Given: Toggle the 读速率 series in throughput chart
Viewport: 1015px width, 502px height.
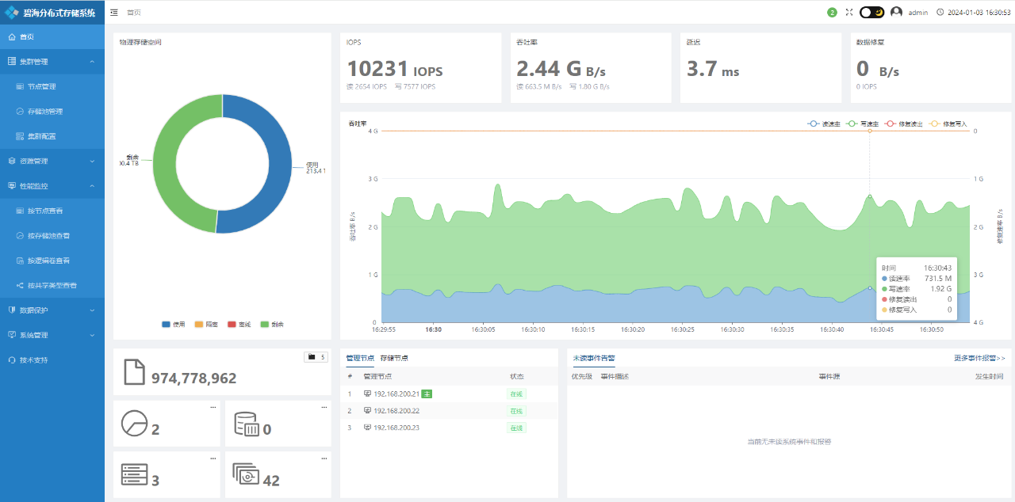Looking at the screenshot, I should coord(823,124).
